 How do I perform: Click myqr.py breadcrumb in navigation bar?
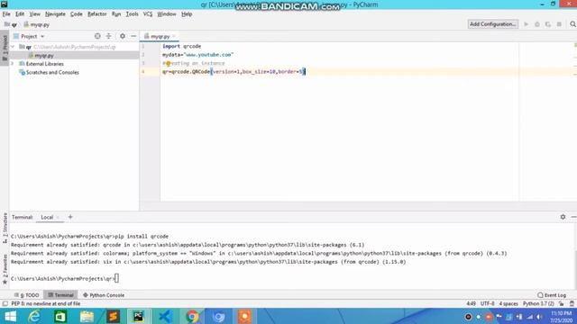click(36, 24)
